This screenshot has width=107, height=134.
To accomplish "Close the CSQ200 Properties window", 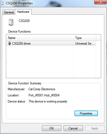I will [x=101, y=2].
